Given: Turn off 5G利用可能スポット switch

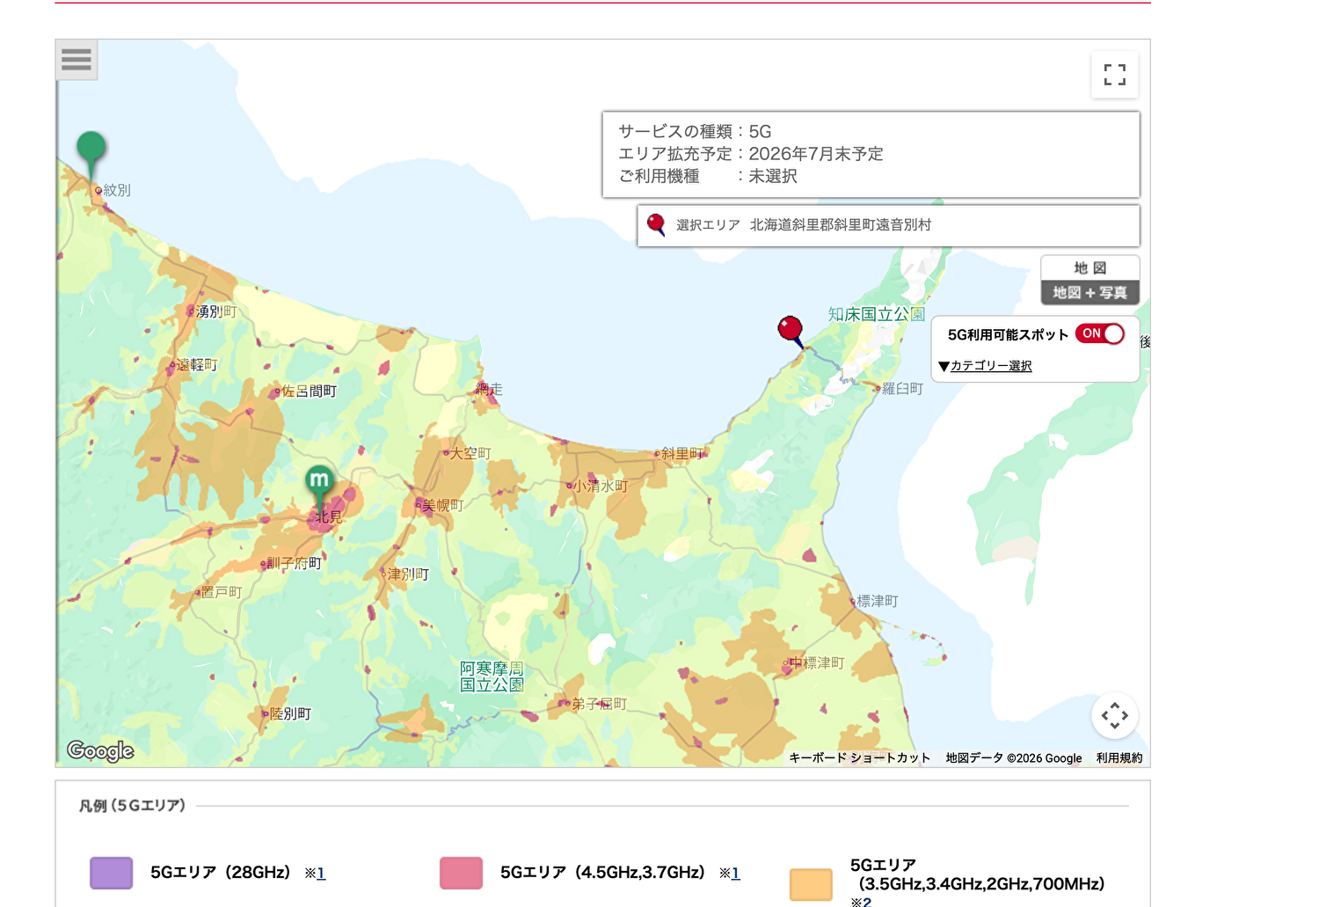Looking at the screenshot, I should (x=1100, y=334).
